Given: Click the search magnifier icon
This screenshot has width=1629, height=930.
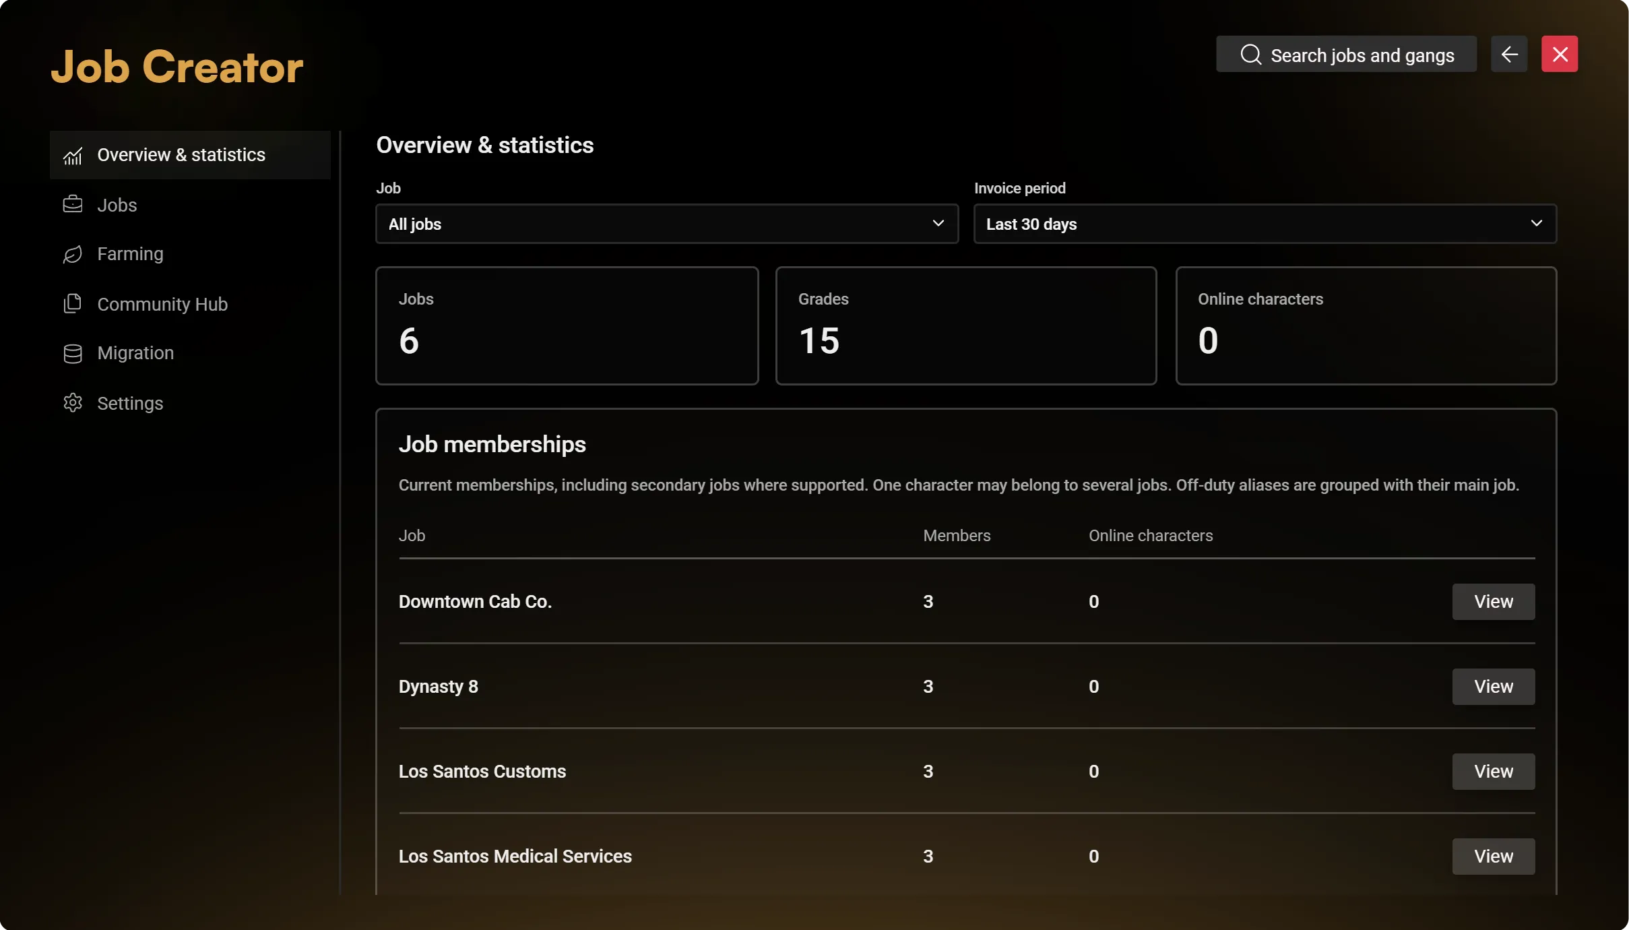Looking at the screenshot, I should click(1250, 55).
